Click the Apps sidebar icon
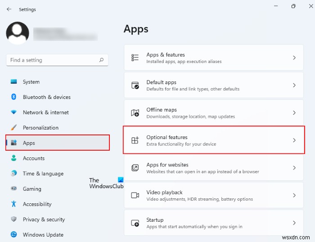 point(13,143)
